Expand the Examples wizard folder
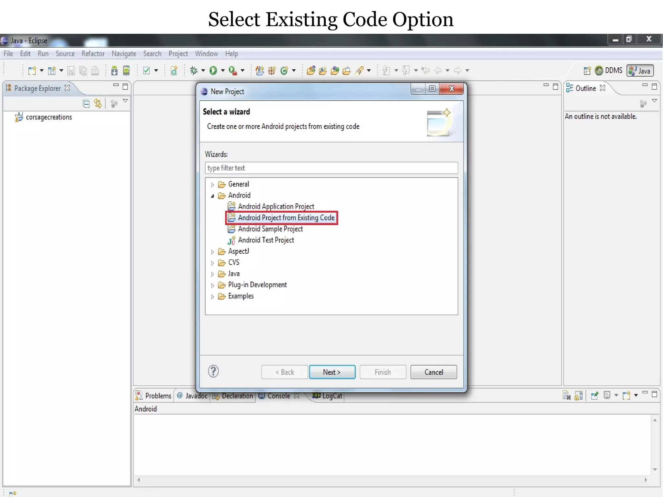 click(212, 297)
